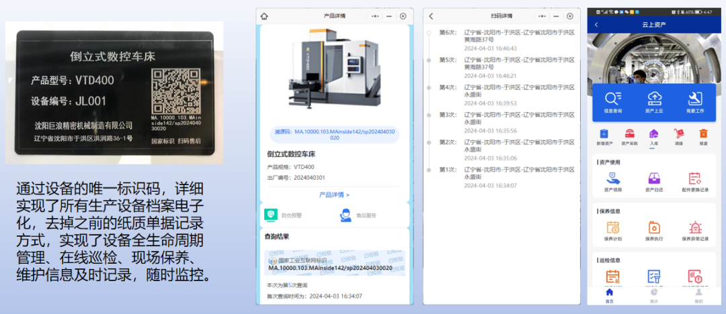Select the 第5次 scan record

(507, 68)
